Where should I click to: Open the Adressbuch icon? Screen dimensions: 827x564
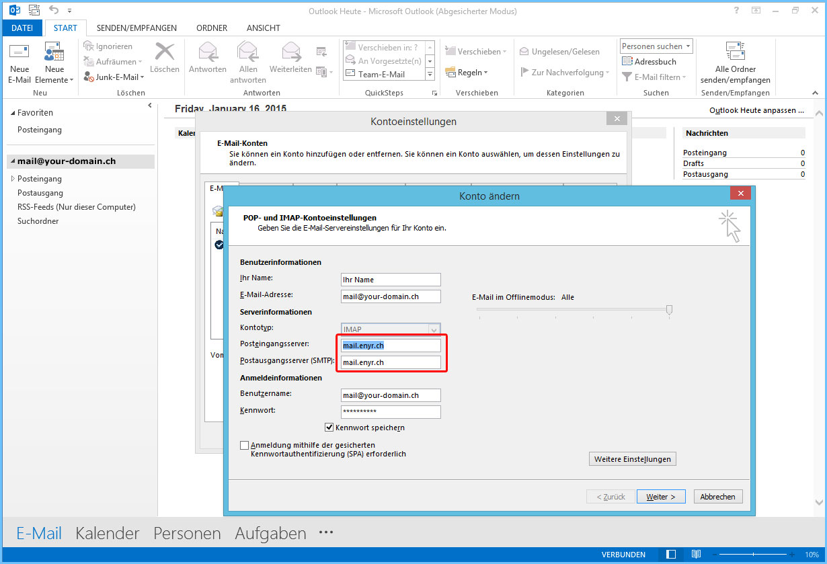pos(627,62)
